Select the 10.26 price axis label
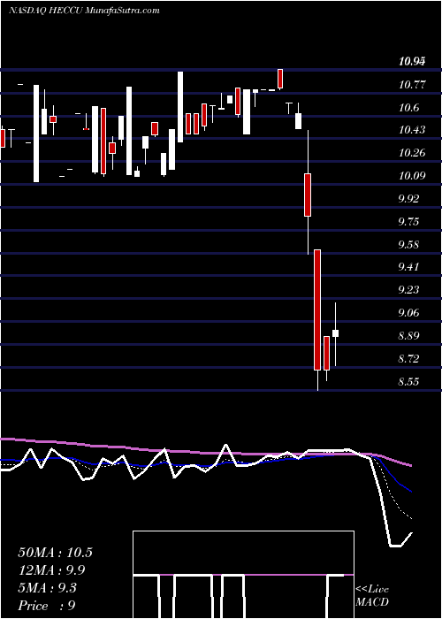Viewport: 442px width, 619px height. [412, 153]
